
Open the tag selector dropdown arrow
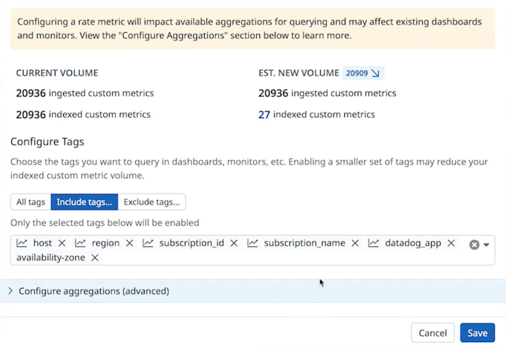pyautogui.click(x=486, y=245)
